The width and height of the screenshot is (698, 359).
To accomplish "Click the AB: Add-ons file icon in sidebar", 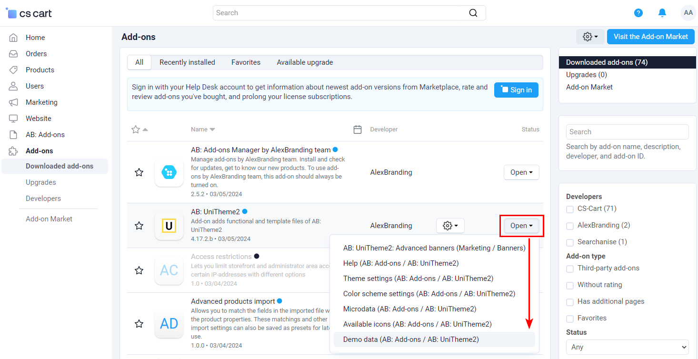I will click(13, 135).
